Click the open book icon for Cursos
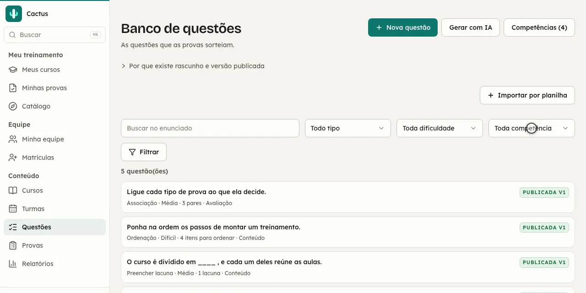Screen dimensions: 586x293 coord(13,190)
